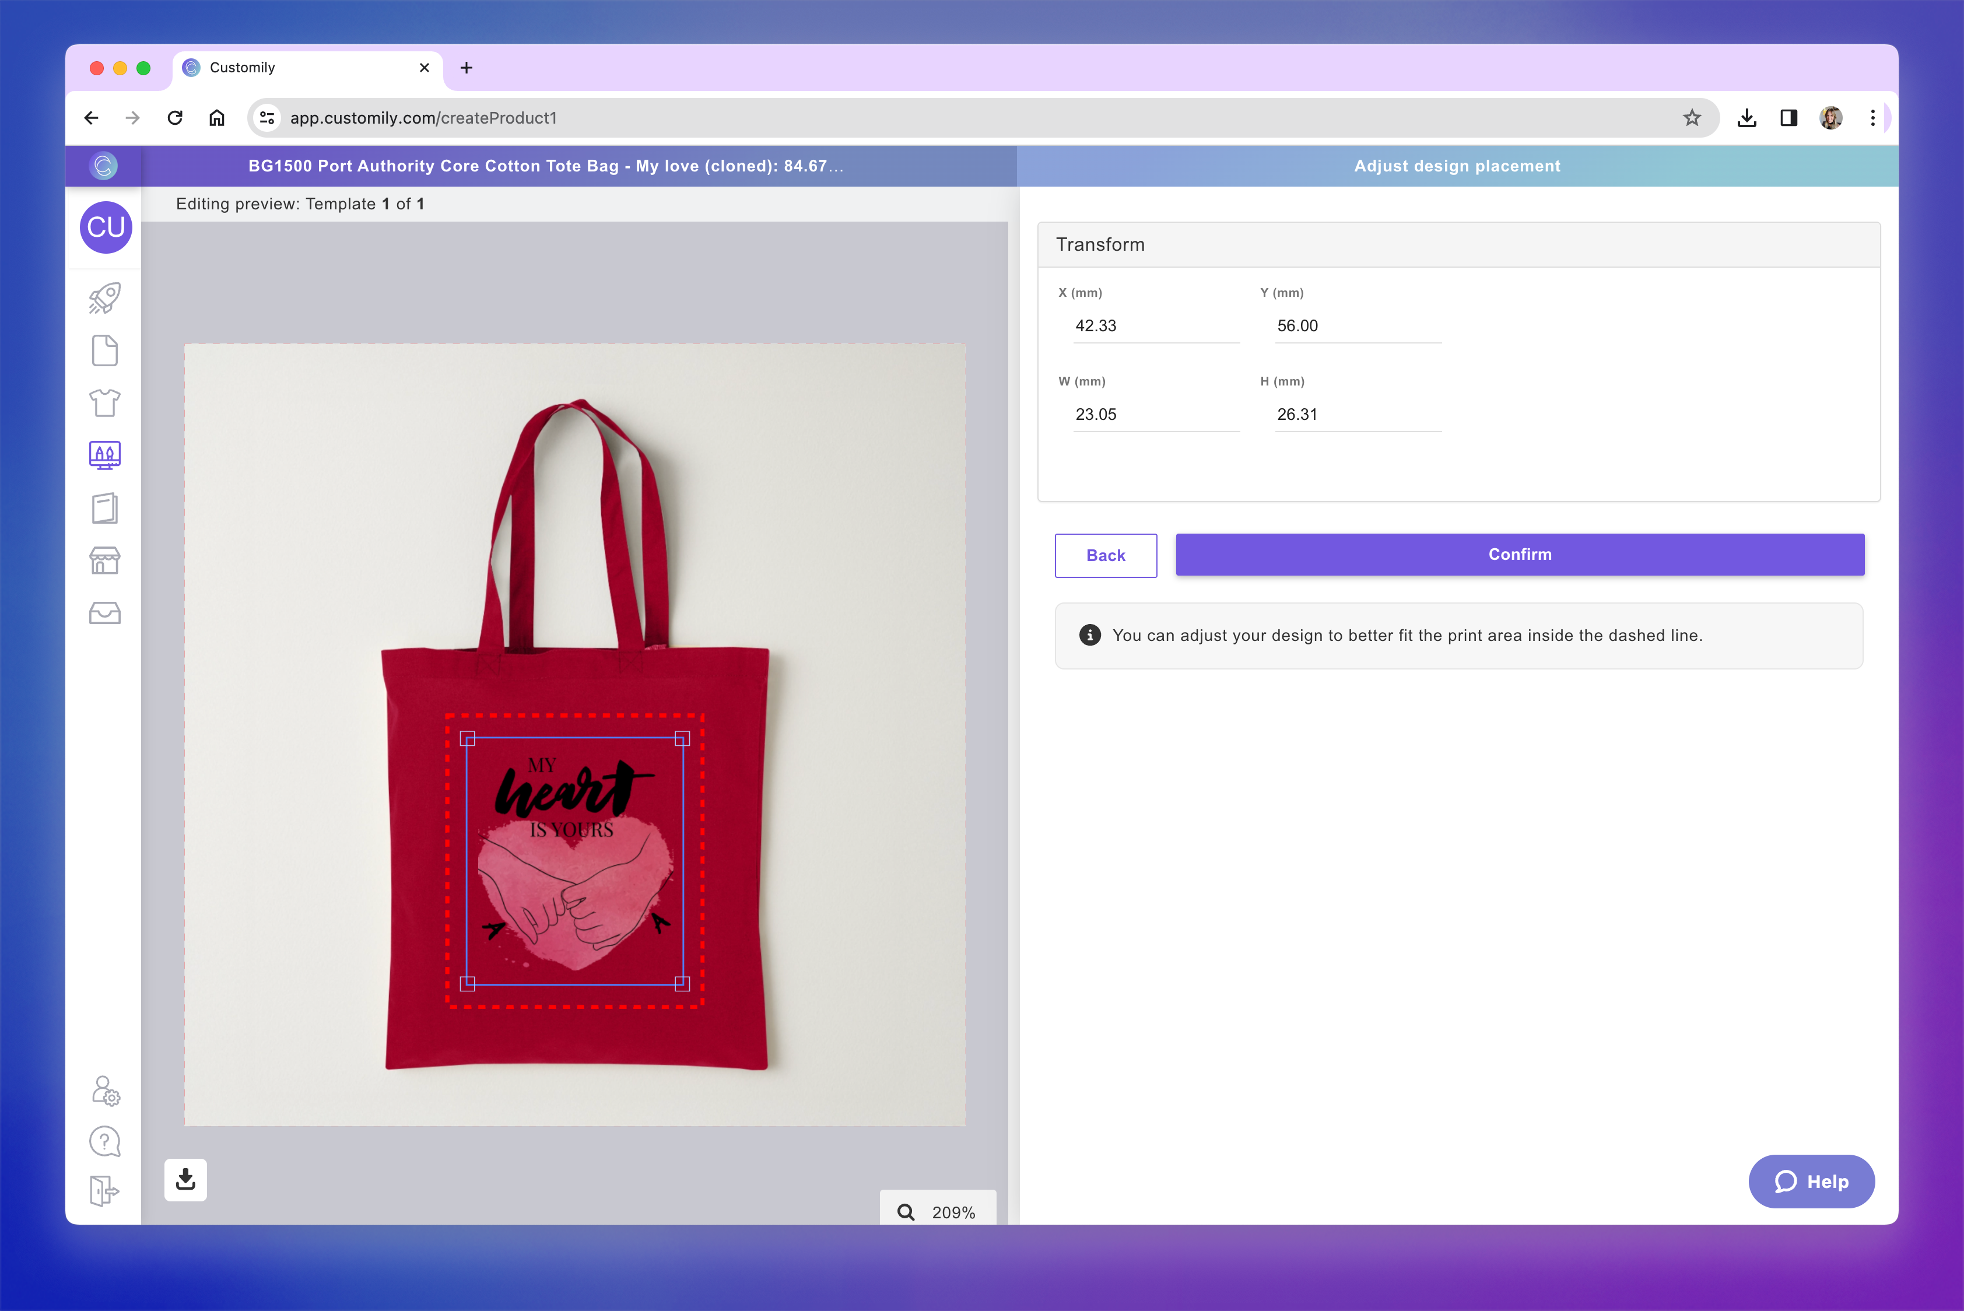
Task: Open the blank document page icon
Action: click(104, 350)
